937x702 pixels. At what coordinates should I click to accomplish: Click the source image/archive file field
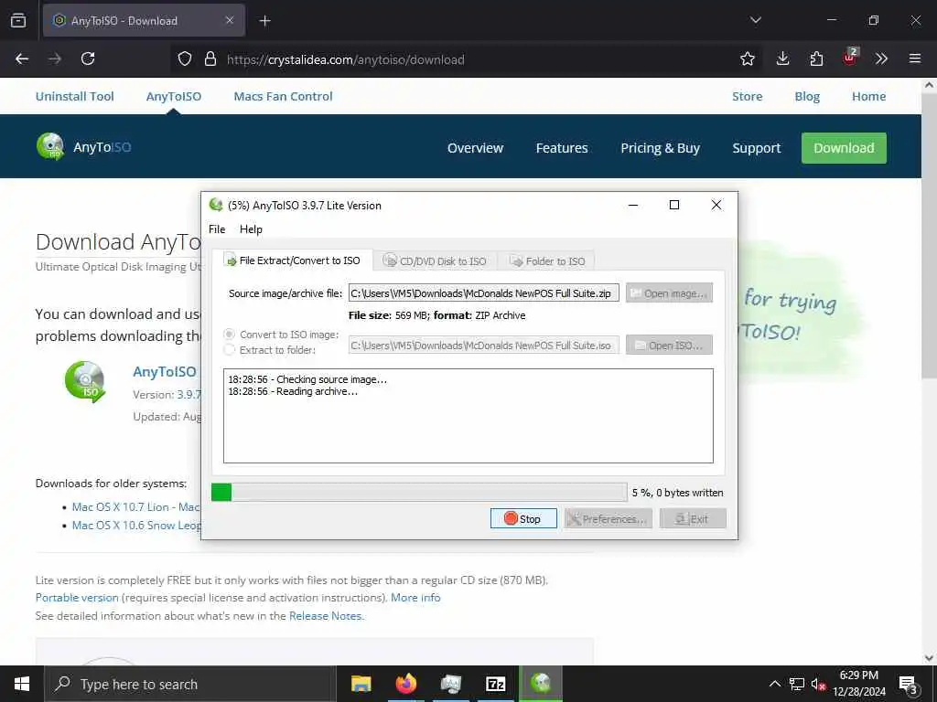coord(484,293)
